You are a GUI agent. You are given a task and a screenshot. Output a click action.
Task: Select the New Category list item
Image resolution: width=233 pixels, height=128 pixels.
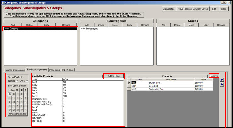click(x=40, y=29)
